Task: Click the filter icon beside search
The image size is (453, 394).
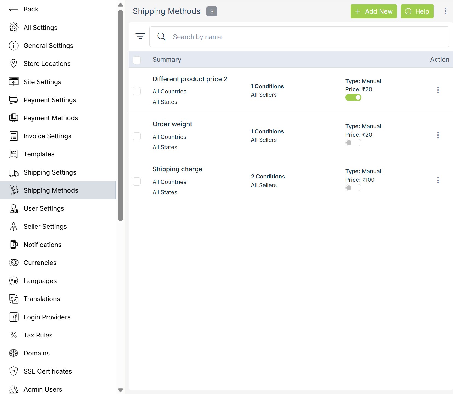Action: (x=140, y=36)
